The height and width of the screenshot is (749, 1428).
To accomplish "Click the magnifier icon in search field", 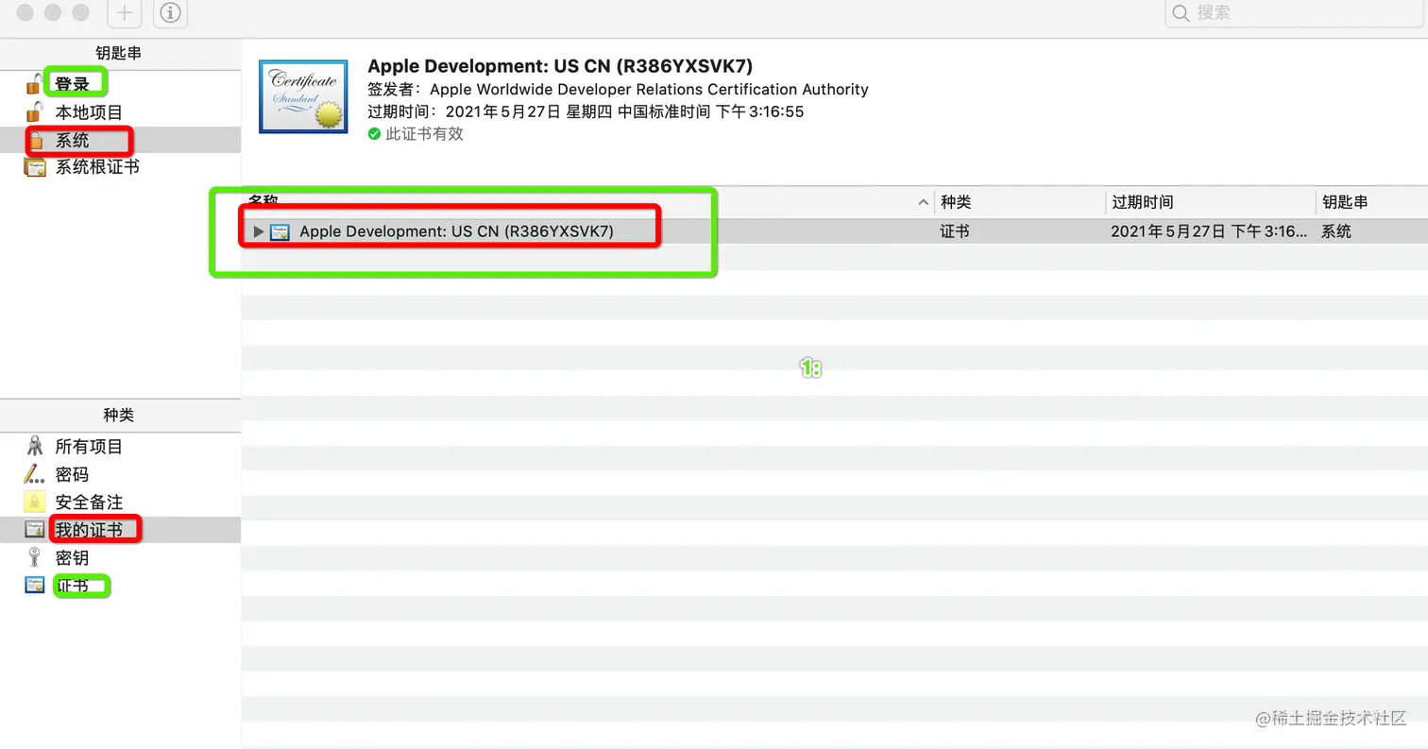I will [x=1181, y=13].
